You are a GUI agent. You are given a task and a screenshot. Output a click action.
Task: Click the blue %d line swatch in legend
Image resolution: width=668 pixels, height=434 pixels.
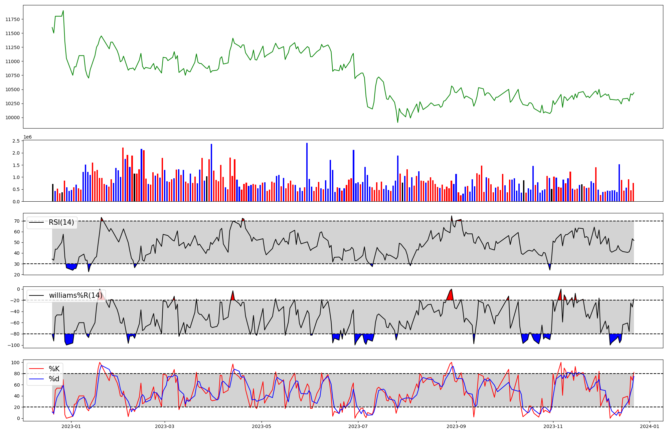[36, 379]
